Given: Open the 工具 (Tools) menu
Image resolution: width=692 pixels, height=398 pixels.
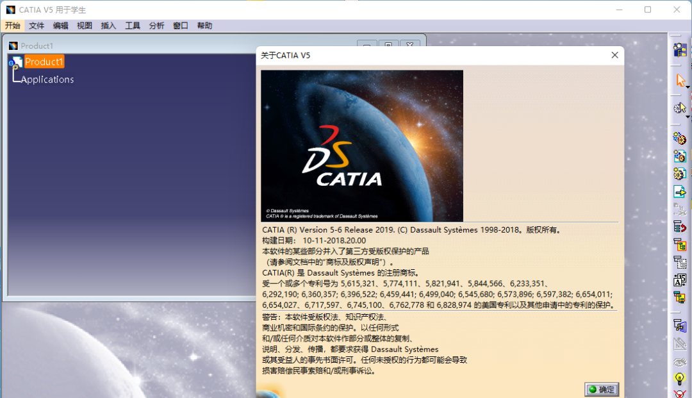Looking at the screenshot, I should 133,26.
